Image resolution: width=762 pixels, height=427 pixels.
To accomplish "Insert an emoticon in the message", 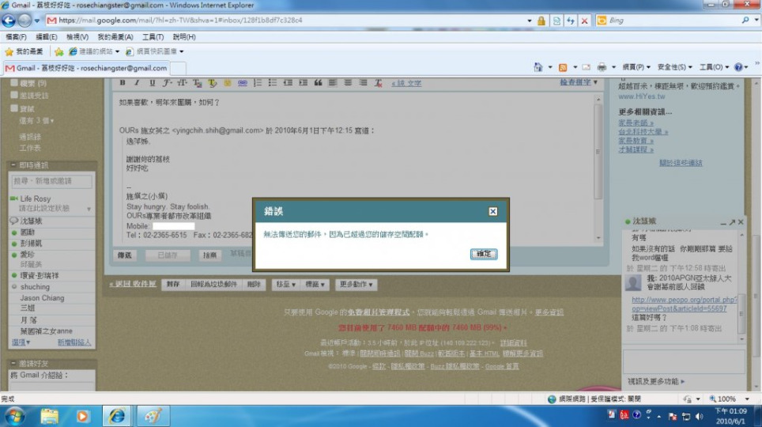I will point(228,83).
